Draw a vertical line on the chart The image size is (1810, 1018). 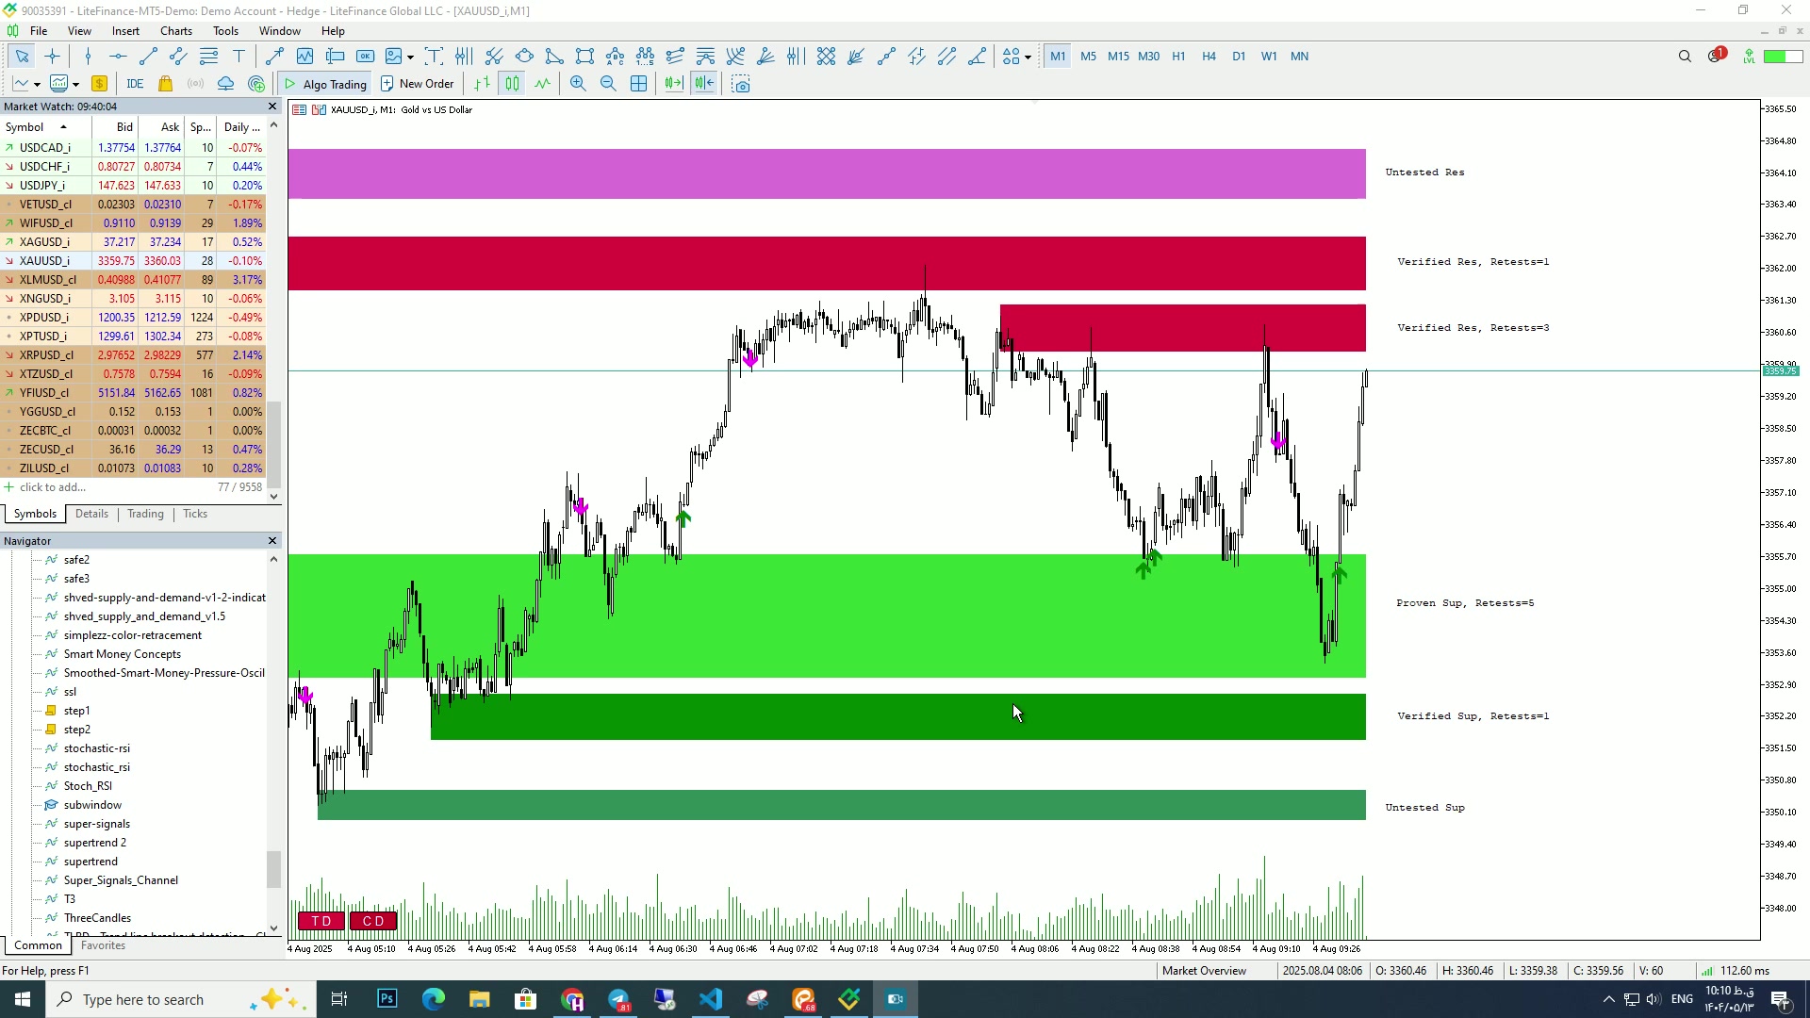(x=88, y=57)
